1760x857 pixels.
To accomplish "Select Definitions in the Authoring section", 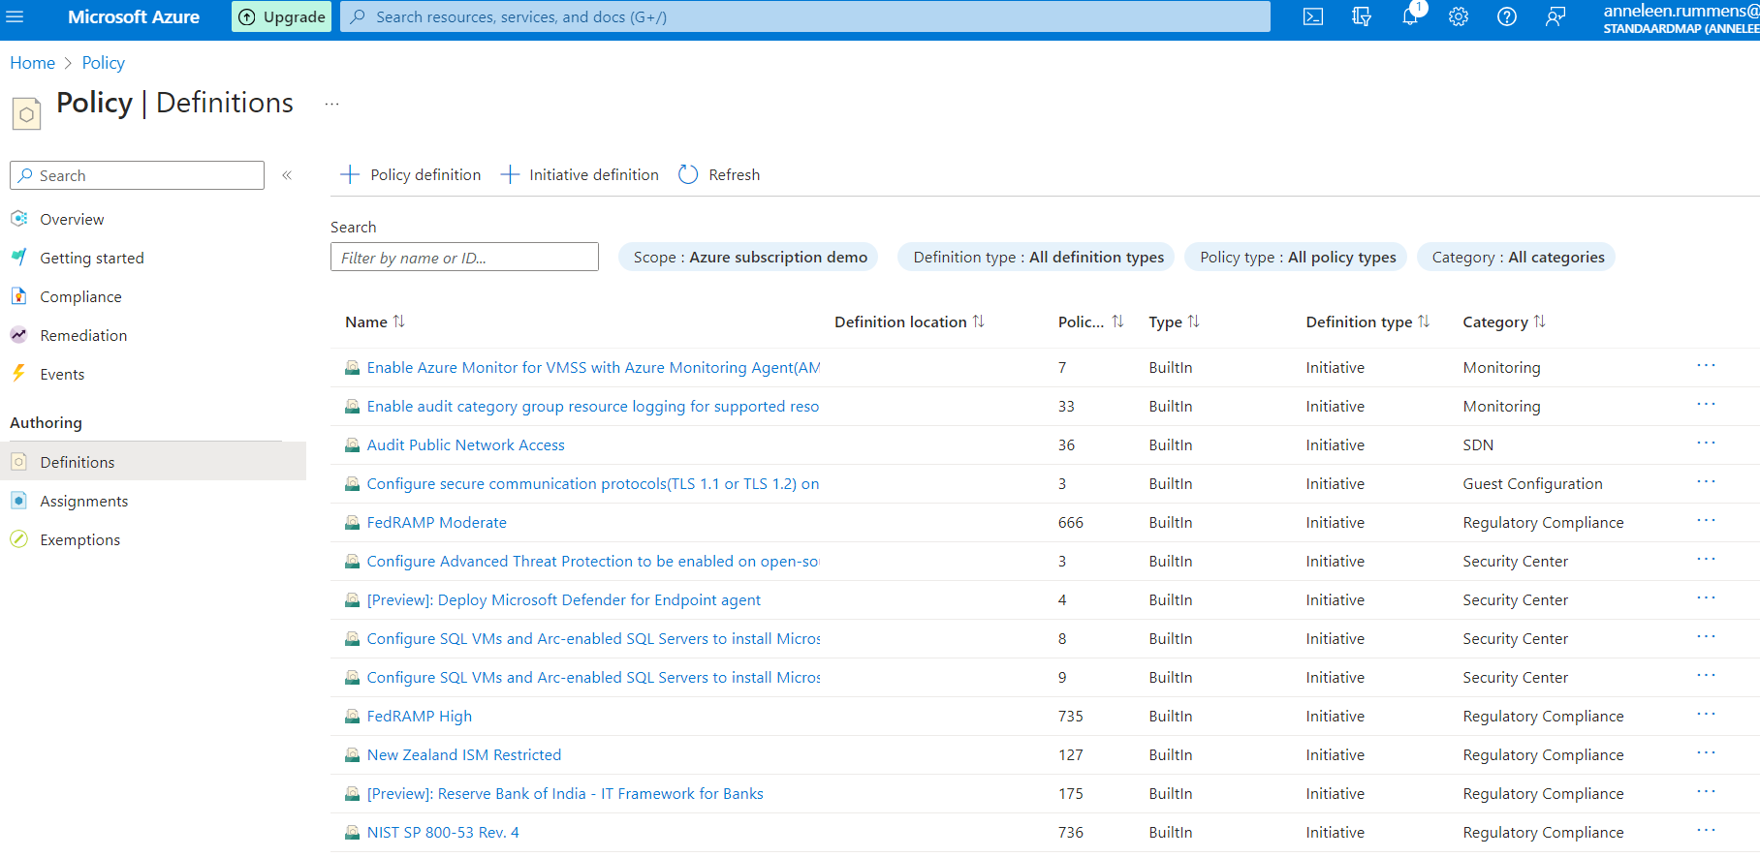I will [x=153, y=462].
